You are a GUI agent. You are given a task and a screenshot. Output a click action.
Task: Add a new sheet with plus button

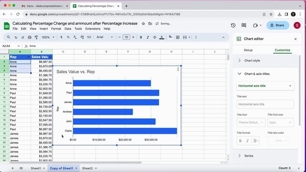12,168
